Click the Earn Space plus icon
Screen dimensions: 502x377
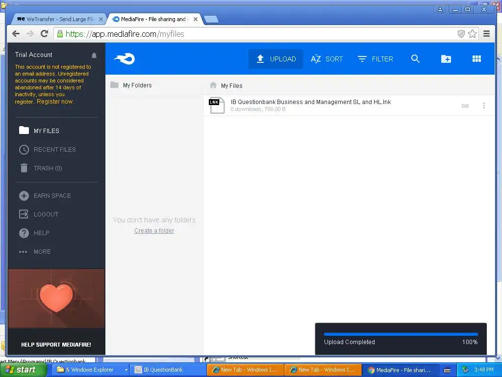[24, 195]
